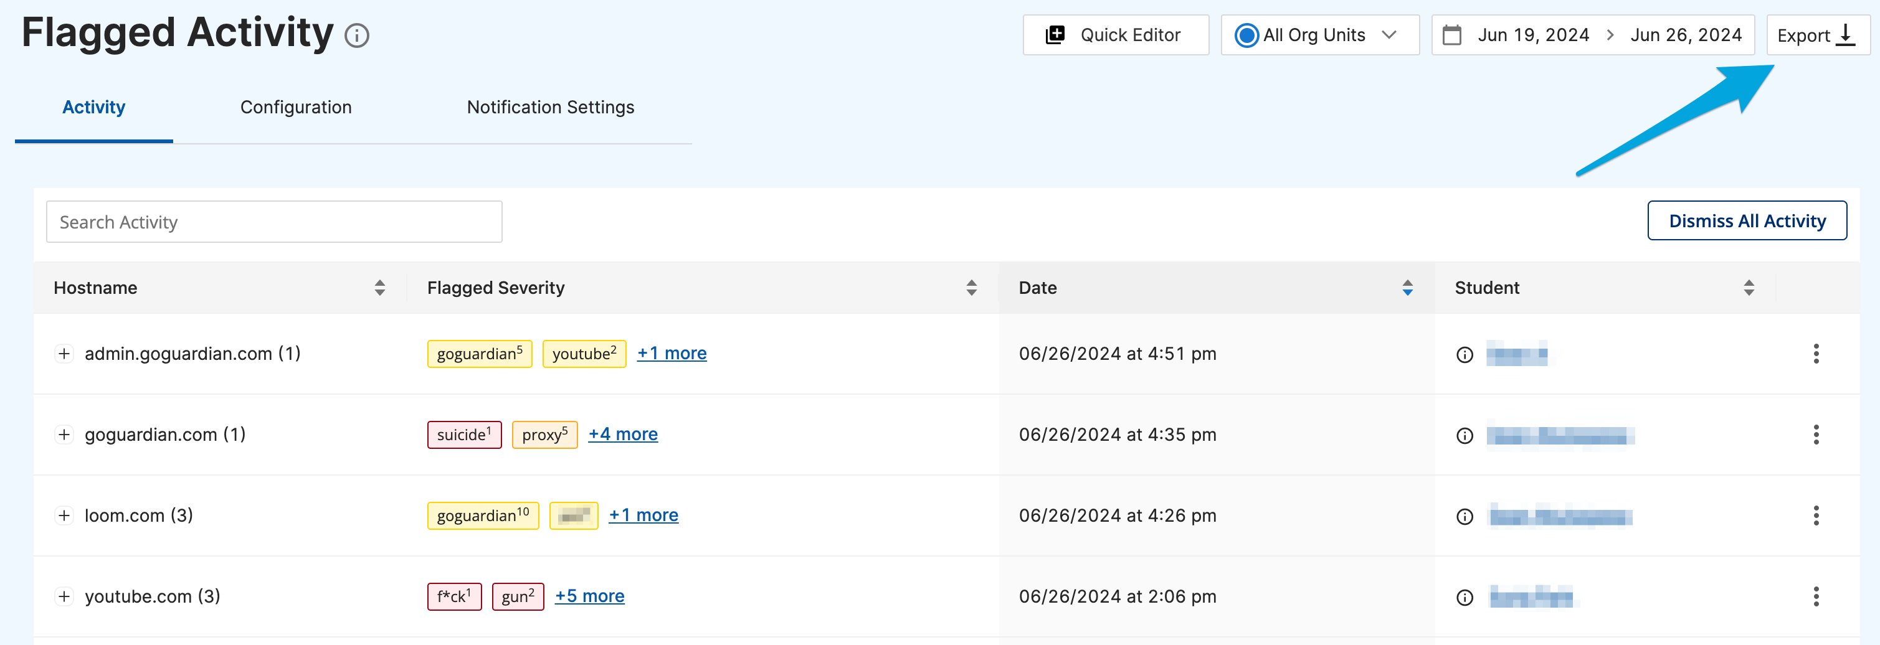Open three-dot menu for goguardian.com row

click(1816, 435)
